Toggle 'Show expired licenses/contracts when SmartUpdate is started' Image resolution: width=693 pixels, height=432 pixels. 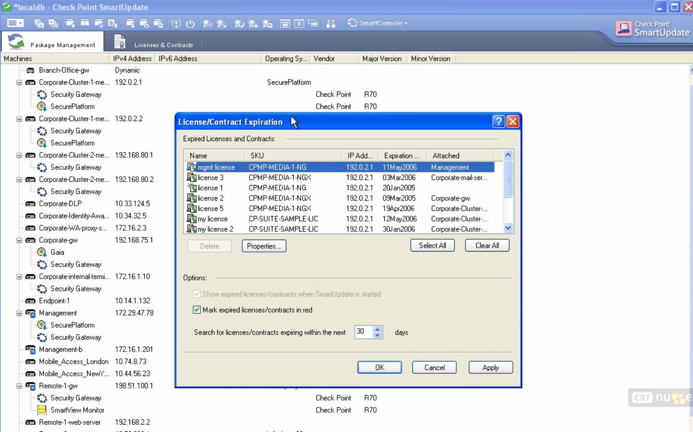(197, 294)
